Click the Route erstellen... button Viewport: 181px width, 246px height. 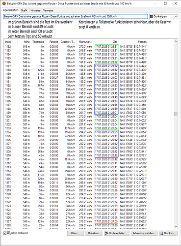coord(117,233)
